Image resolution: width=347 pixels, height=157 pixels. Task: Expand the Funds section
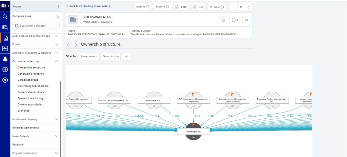(x=57, y=44)
